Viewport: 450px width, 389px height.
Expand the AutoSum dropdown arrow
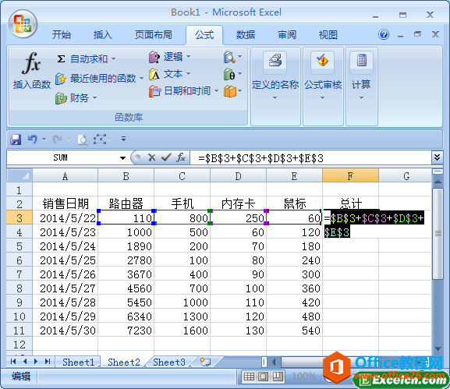pyautogui.click(x=113, y=58)
